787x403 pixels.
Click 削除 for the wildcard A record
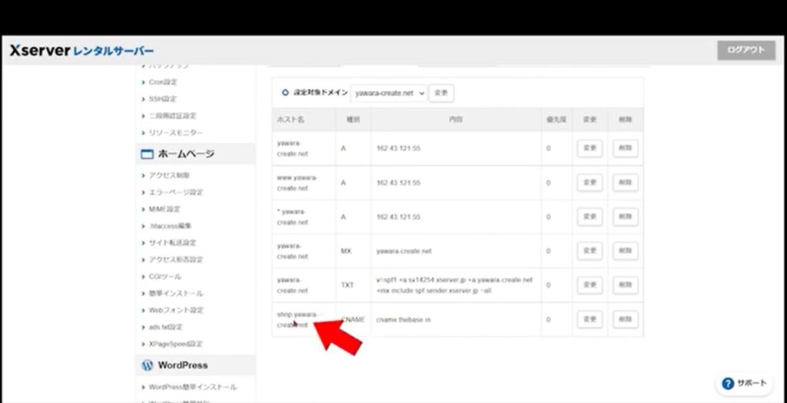626,217
